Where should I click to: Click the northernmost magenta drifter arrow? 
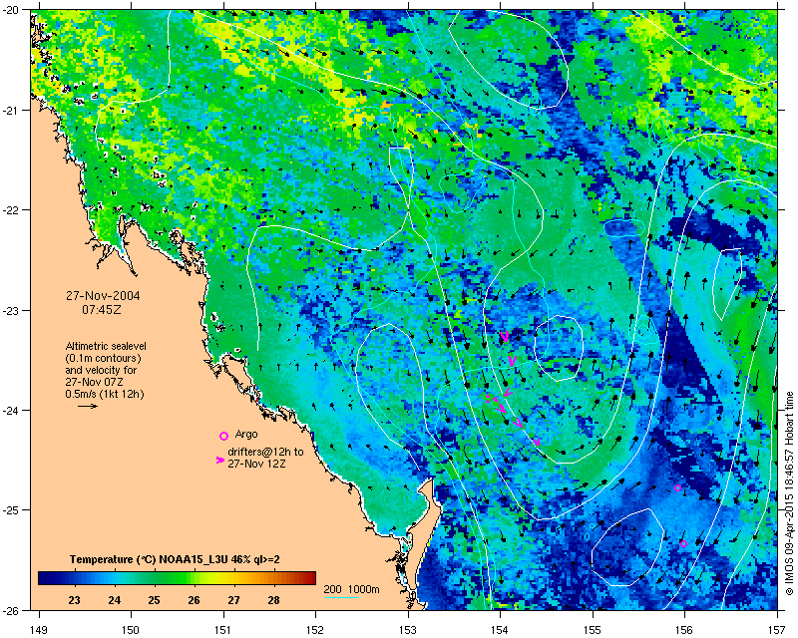click(505, 336)
